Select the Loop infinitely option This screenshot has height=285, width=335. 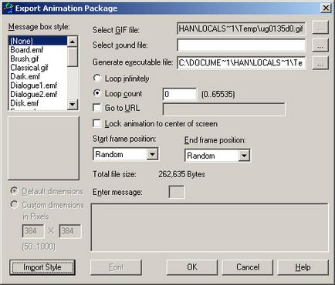(x=97, y=78)
